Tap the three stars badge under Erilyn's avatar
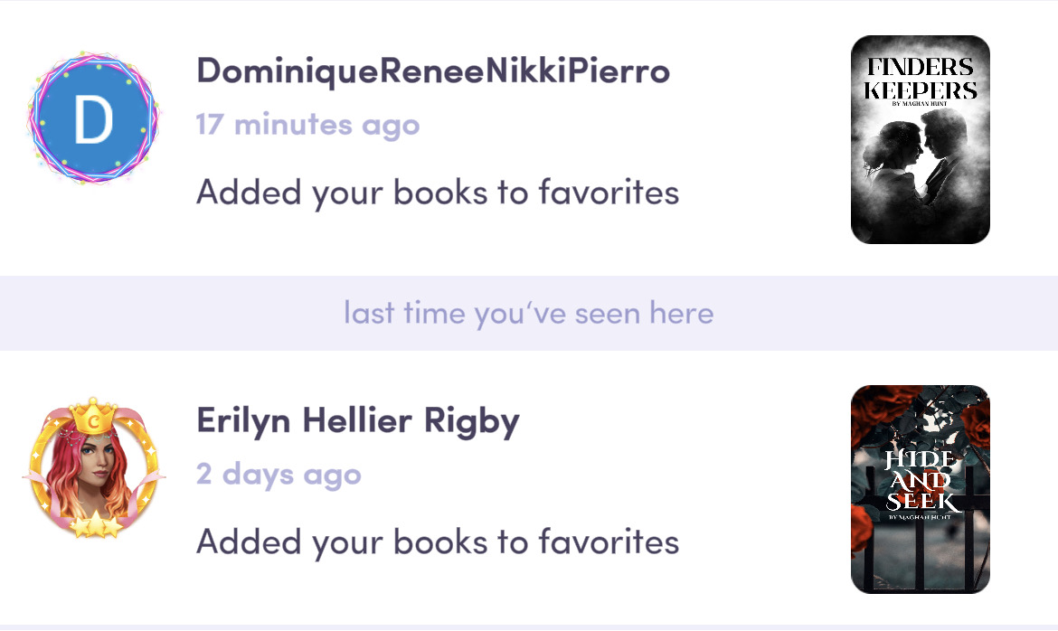The height and width of the screenshot is (631, 1058). [x=96, y=524]
